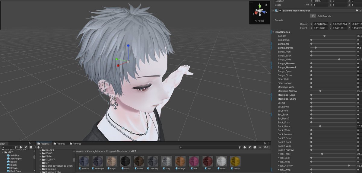Image resolution: width=362 pixels, height=173 pixels.
Task: Click the log type filter icon in left panel
Action: coord(31,147)
